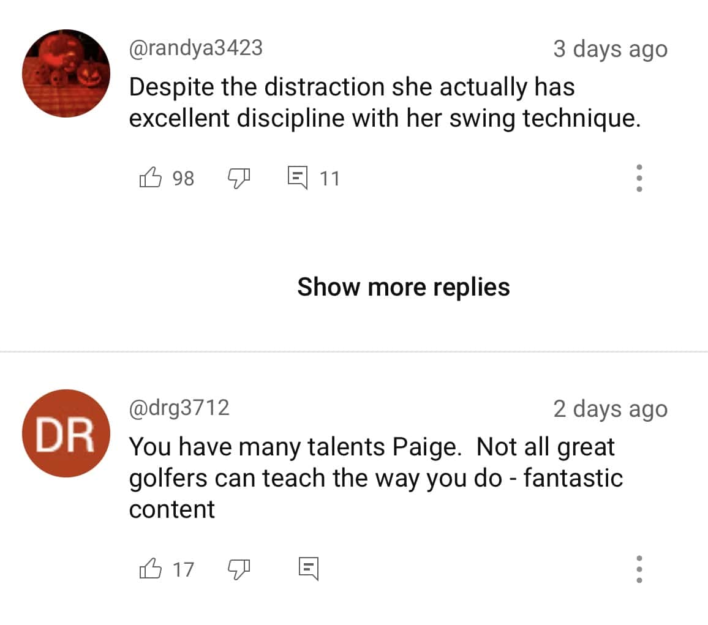Open the three-dot menu on @randya3423's comment
The height and width of the screenshot is (625, 708).
click(x=639, y=178)
